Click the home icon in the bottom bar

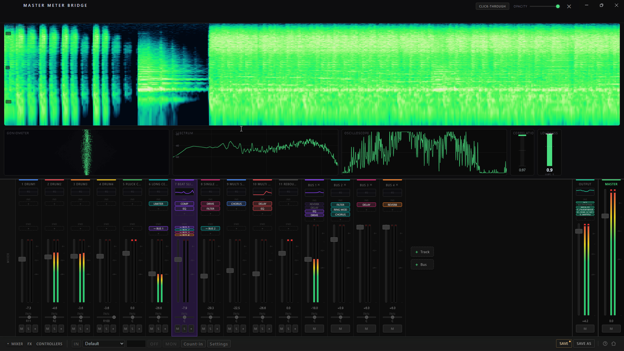coord(614,344)
